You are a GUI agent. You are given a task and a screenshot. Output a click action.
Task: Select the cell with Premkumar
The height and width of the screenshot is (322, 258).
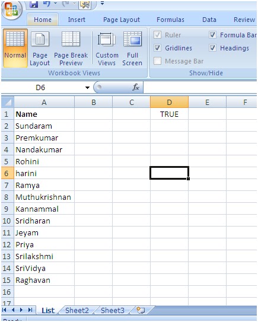tap(44, 138)
